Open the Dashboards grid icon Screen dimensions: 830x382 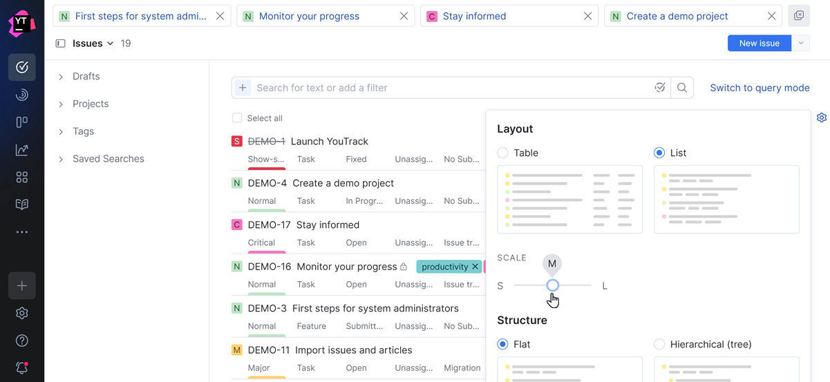22,178
